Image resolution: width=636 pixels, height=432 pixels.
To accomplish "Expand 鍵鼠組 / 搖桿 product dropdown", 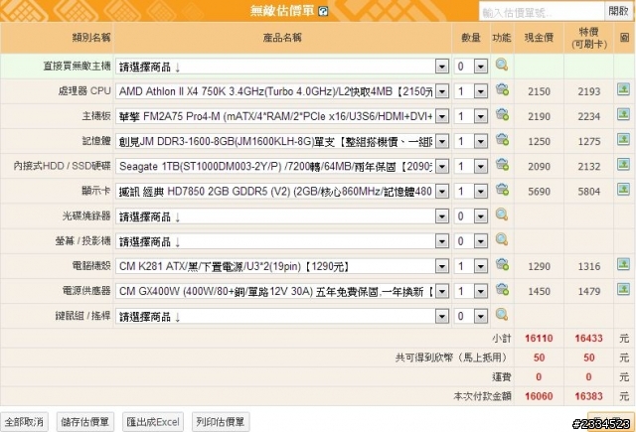I will pos(442,316).
